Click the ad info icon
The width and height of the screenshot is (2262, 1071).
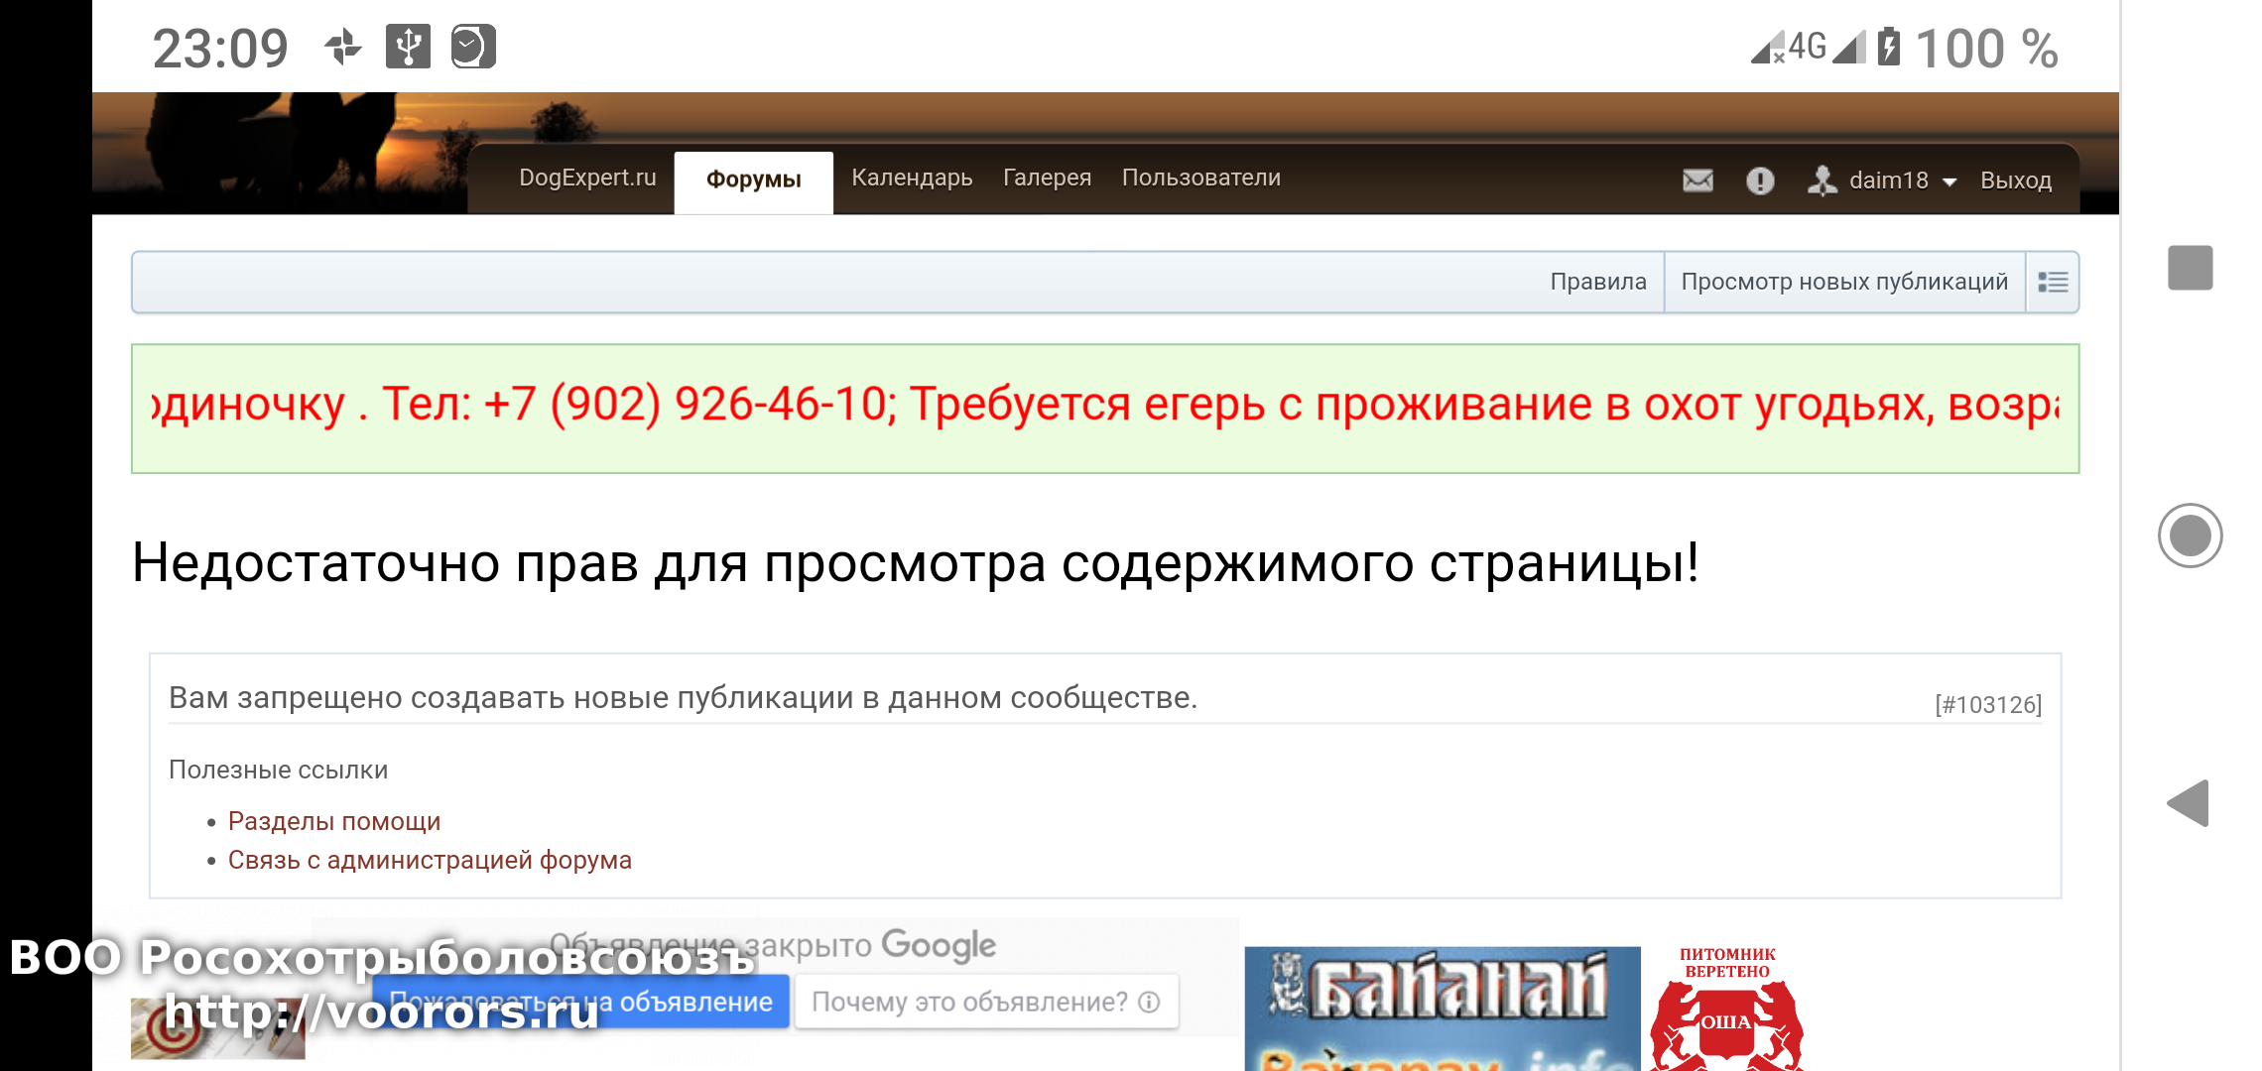[1149, 1002]
